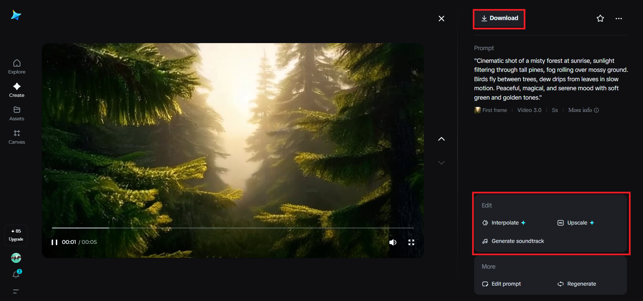Open the notifications bell

16,274
